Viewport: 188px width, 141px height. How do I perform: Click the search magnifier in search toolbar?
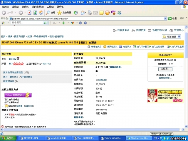pyautogui.click(x=45, y=23)
